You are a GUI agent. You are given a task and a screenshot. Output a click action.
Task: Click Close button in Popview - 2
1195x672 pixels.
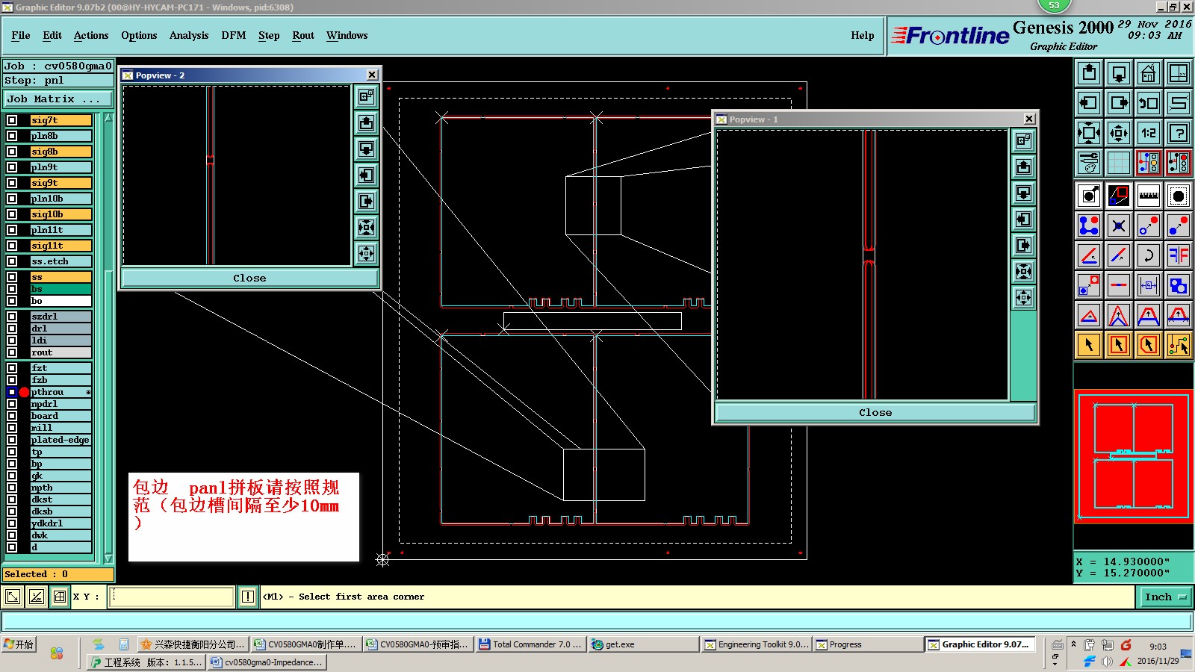[x=249, y=278]
